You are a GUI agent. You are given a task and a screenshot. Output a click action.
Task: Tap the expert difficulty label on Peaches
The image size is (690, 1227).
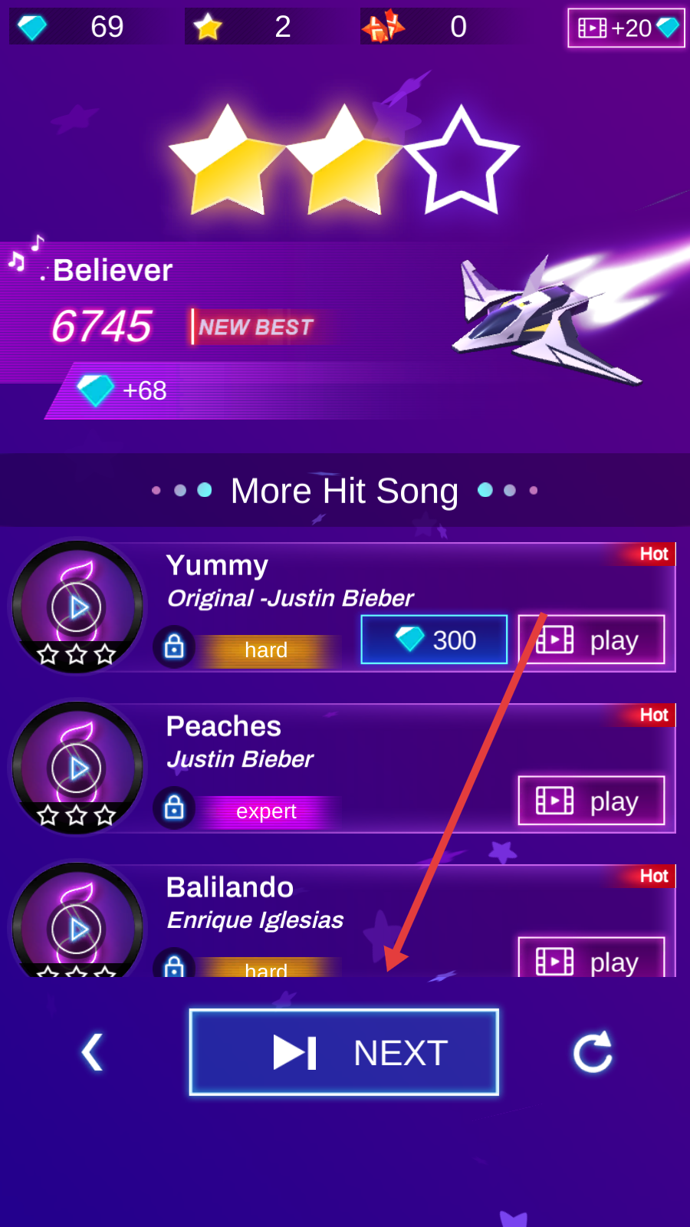point(266,811)
